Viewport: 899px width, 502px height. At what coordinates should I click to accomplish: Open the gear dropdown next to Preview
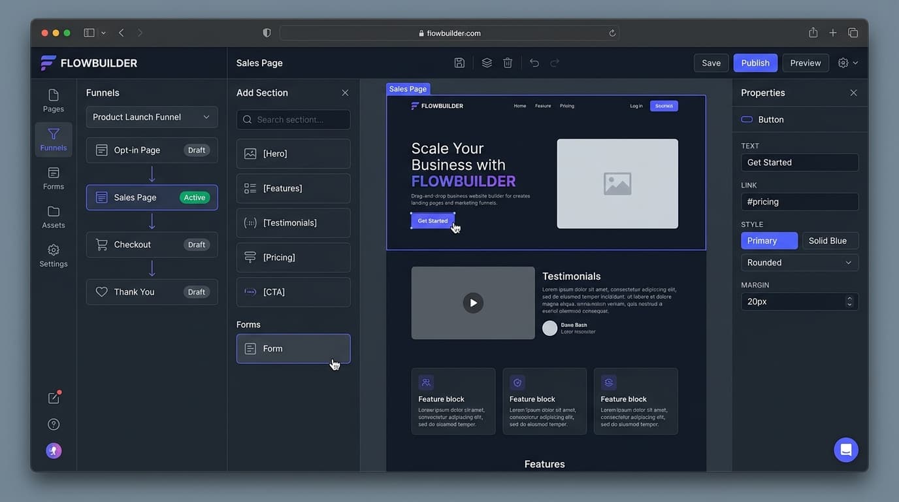(x=847, y=62)
